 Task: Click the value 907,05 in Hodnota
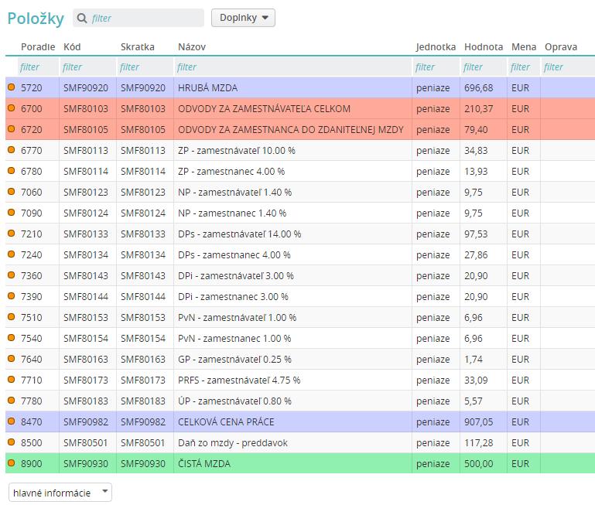point(478,421)
